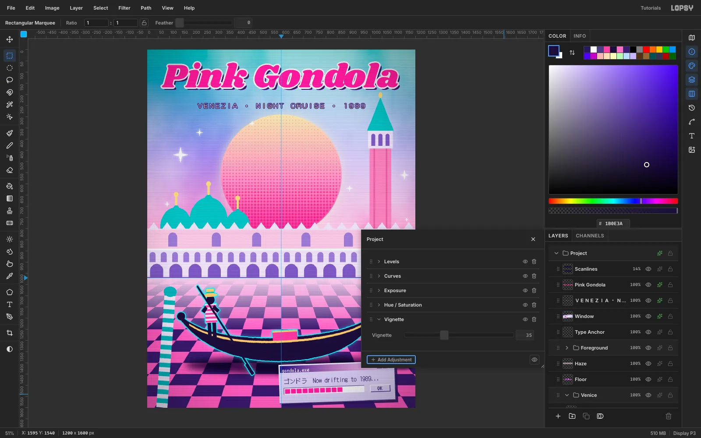Add a mask to the layer

pos(600,416)
